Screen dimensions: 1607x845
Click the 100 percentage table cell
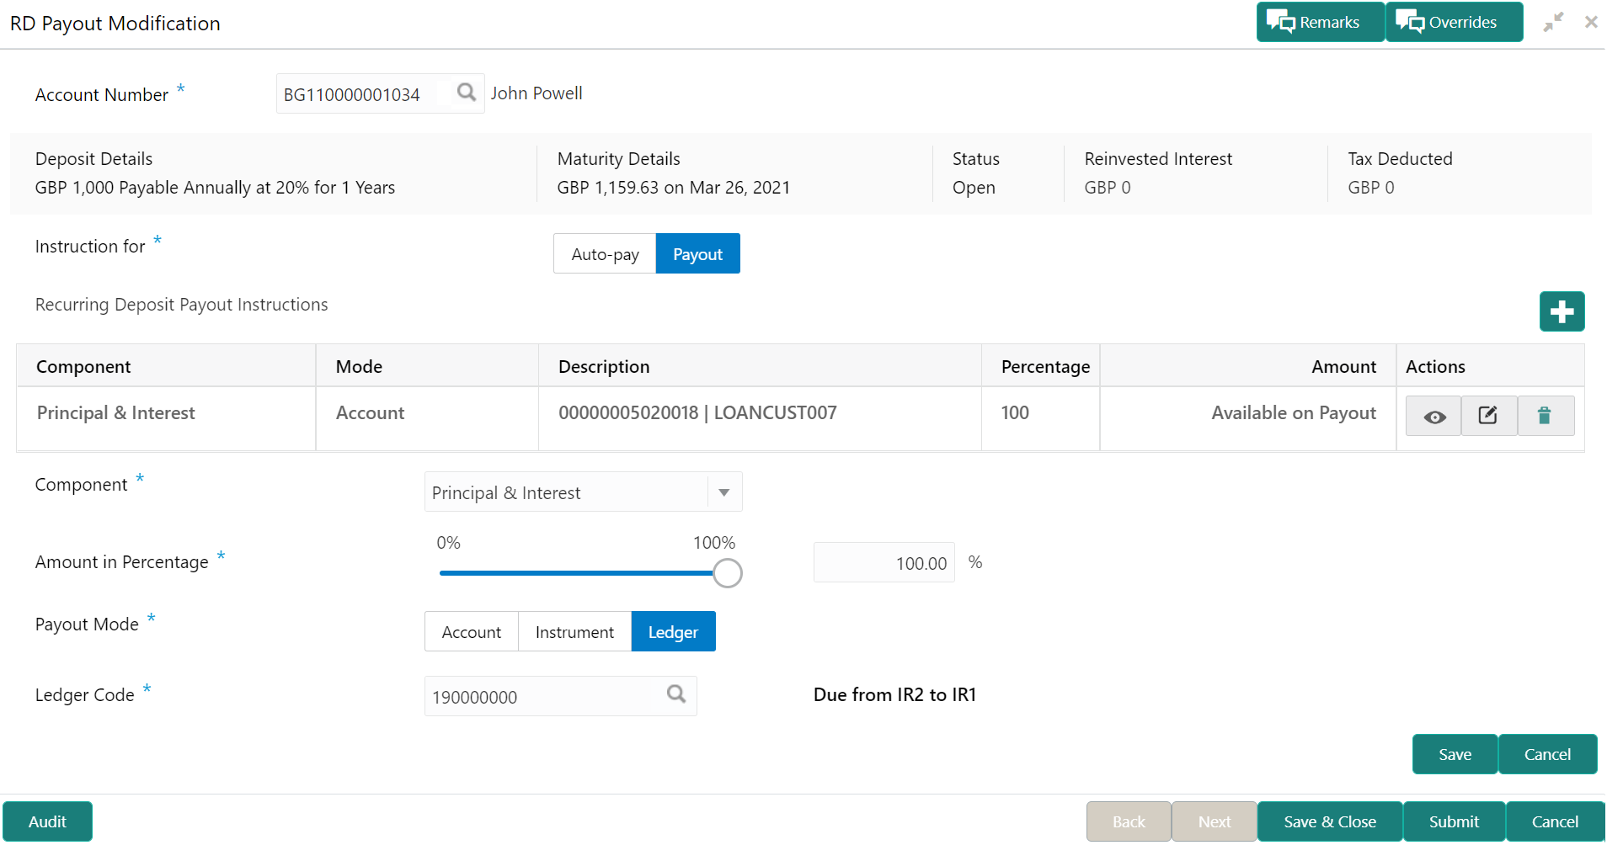coord(1040,418)
